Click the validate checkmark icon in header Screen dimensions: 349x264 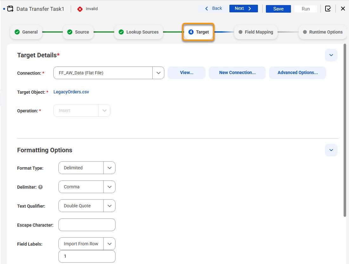tap(328, 9)
